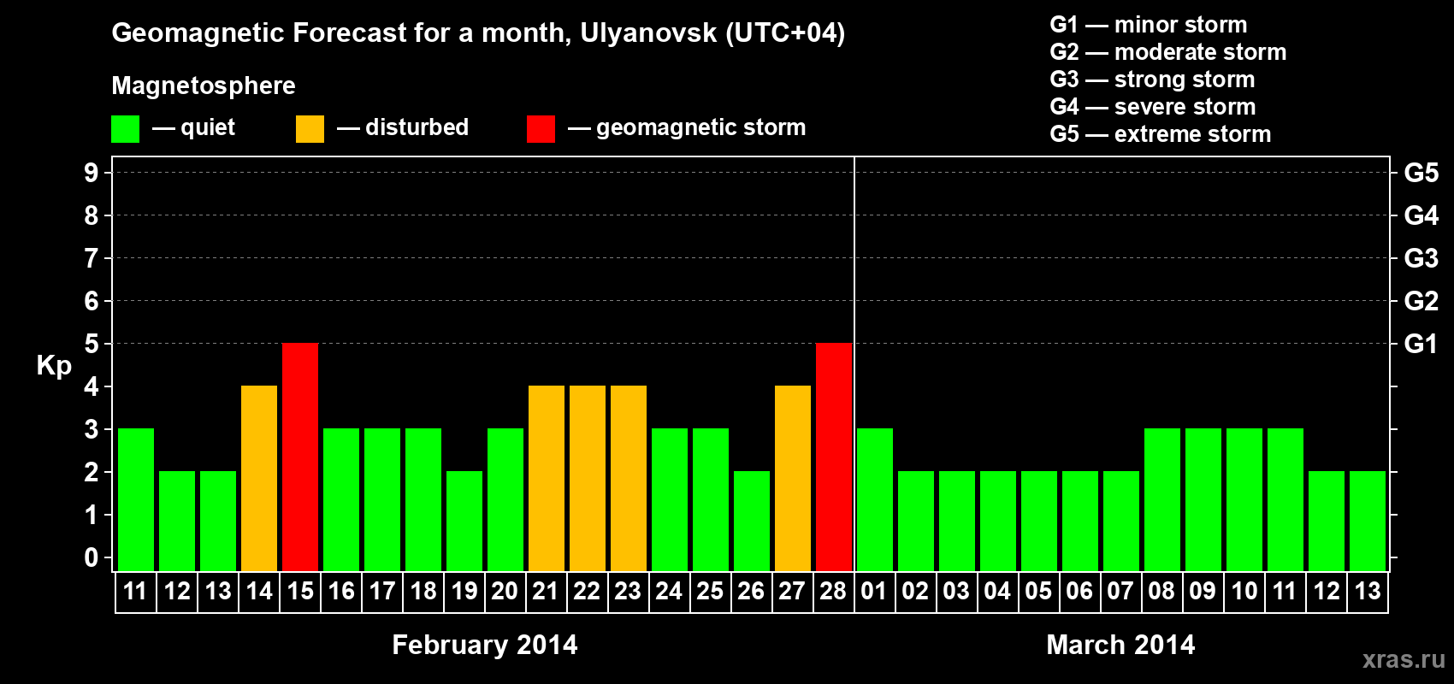The image size is (1454, 684).
Task: Select the green bar for March 01
Action: (x=875, y=499)
